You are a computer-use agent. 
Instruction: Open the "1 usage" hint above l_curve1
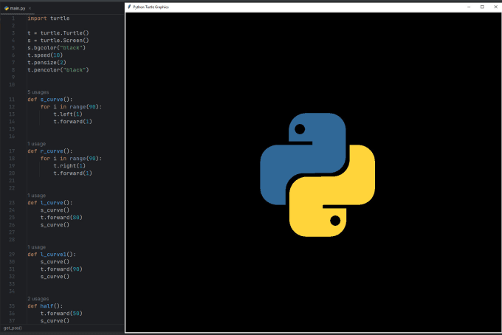36,247
